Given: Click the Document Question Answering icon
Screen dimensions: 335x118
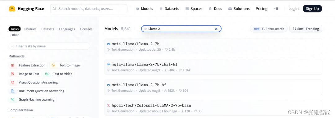Looking at the screenshot, I should 13,91.
